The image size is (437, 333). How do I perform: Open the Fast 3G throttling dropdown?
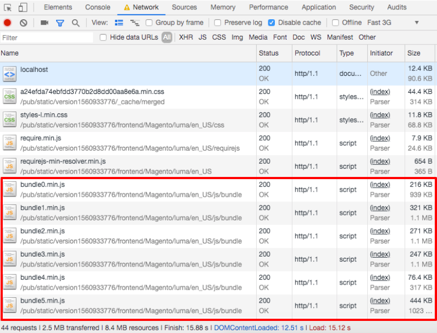(392, 23)
